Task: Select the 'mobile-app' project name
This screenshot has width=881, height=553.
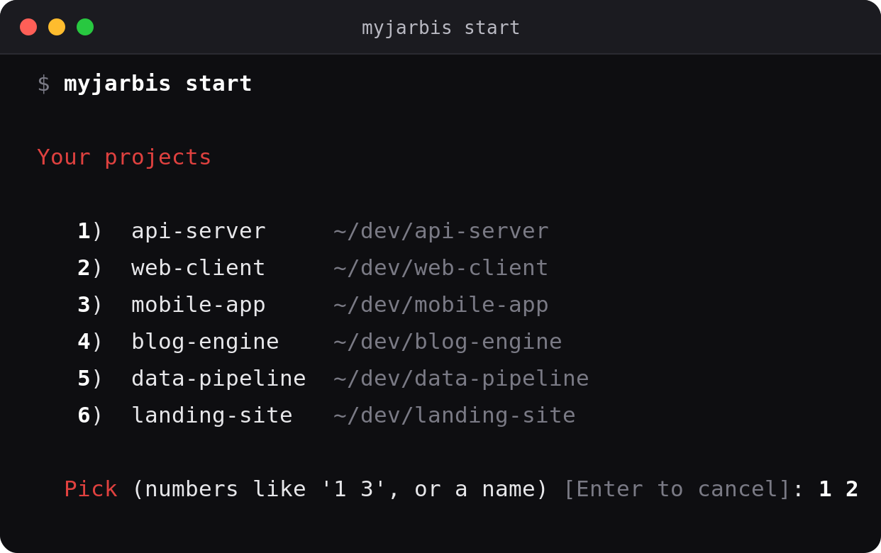Action: (199, 305)
